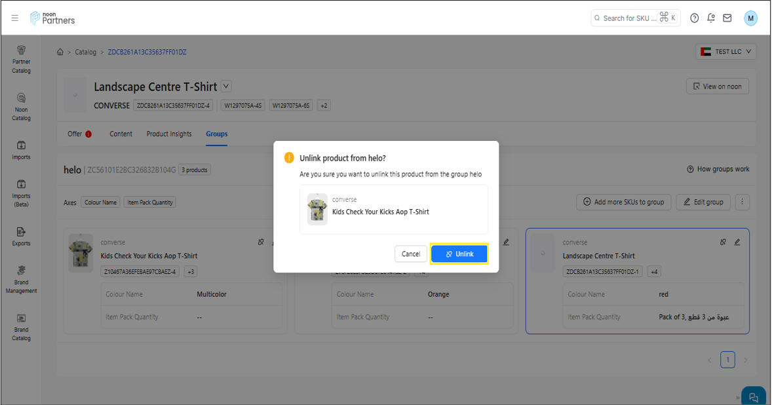772x405 pixels.
Task: Open Partner Catalog in sidebar
Action: point(21,58)
